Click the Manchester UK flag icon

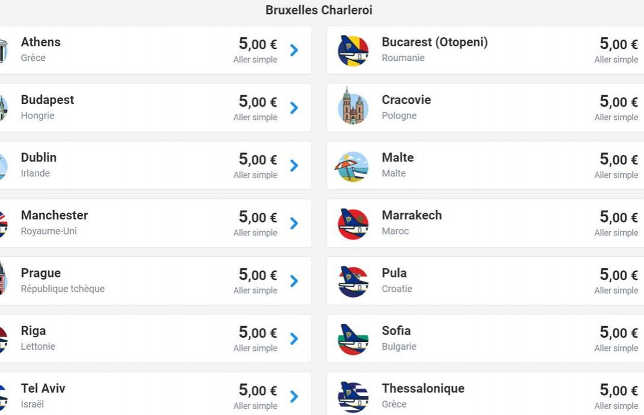pos(3,224)
